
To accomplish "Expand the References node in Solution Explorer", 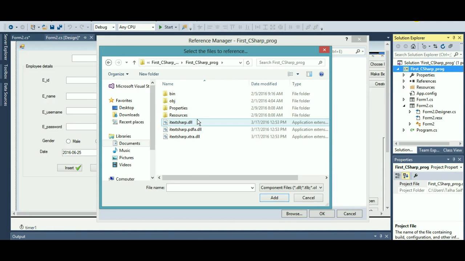I will [404, 81].
